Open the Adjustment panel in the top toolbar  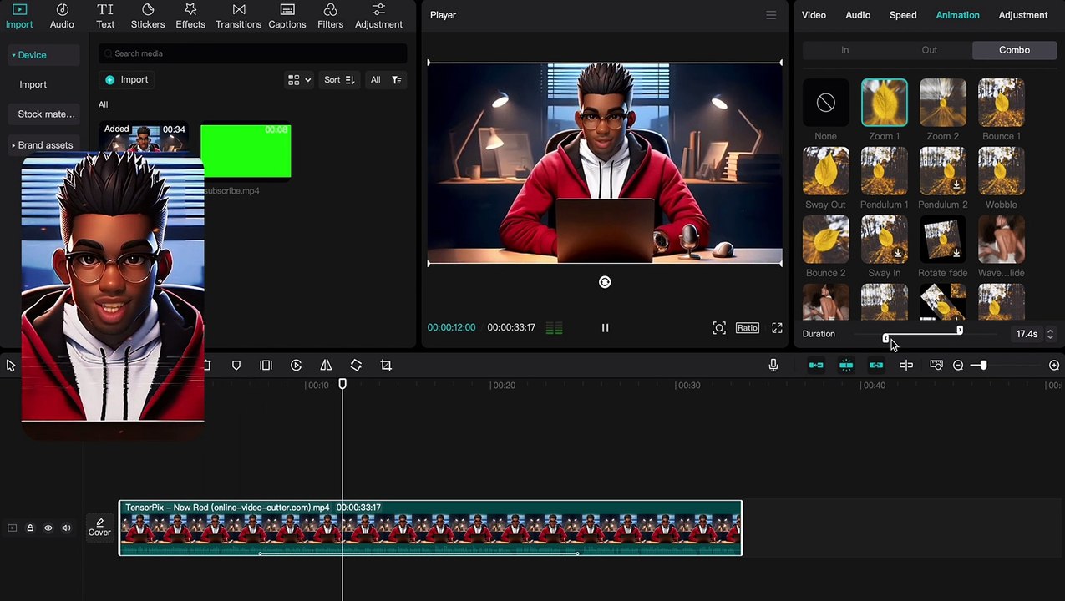[378, 16]
